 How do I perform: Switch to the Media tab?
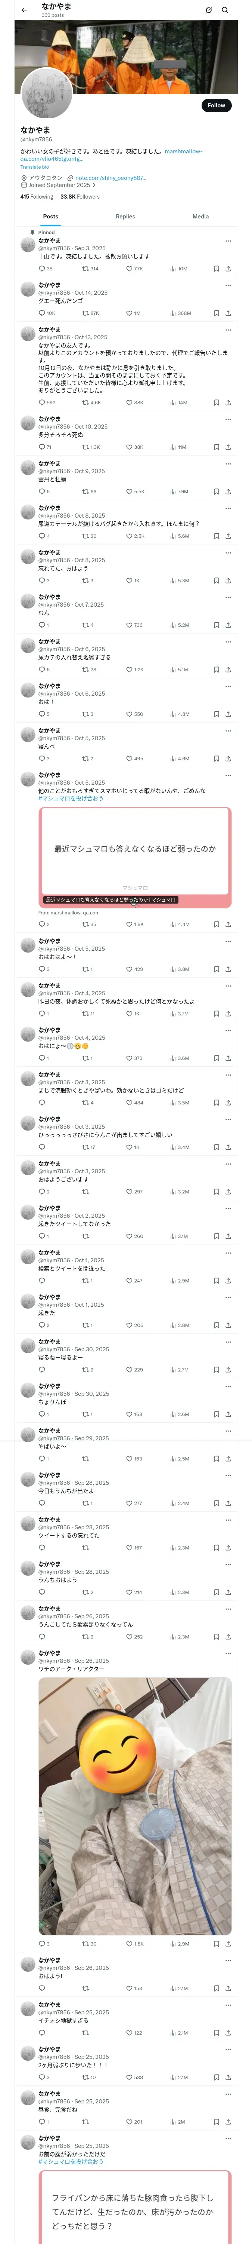[201, 216]
